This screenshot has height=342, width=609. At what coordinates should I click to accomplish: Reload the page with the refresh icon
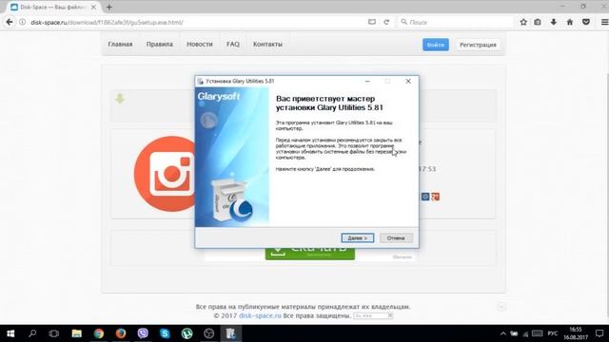[x=386, y=22]
